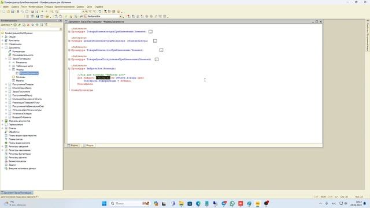This screenshot has height=208, width=370.
Task: Open the Правка menu
Action: click(15, 7)
